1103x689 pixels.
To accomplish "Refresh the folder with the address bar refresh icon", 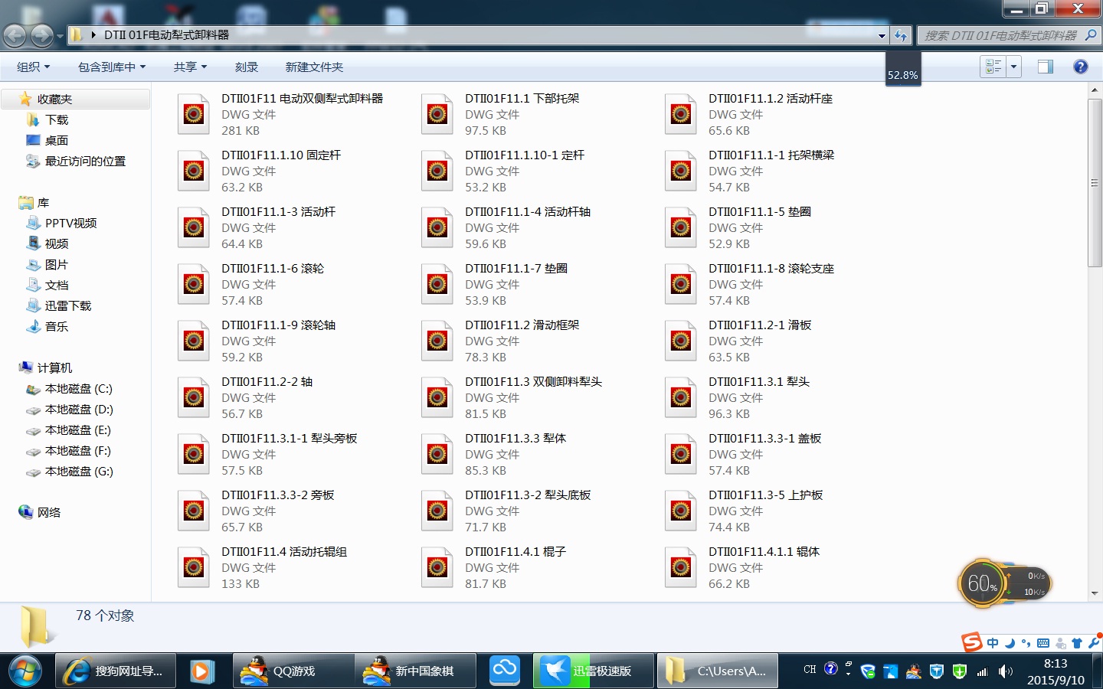I will click(x=901, y=35).
